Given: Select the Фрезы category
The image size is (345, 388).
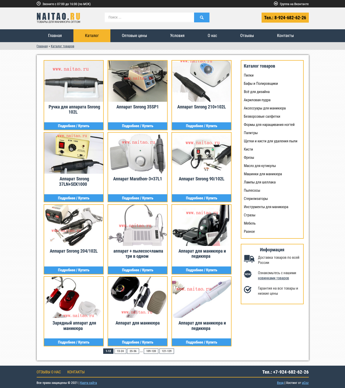Looking at the screenshot, I should pos(249,158).
